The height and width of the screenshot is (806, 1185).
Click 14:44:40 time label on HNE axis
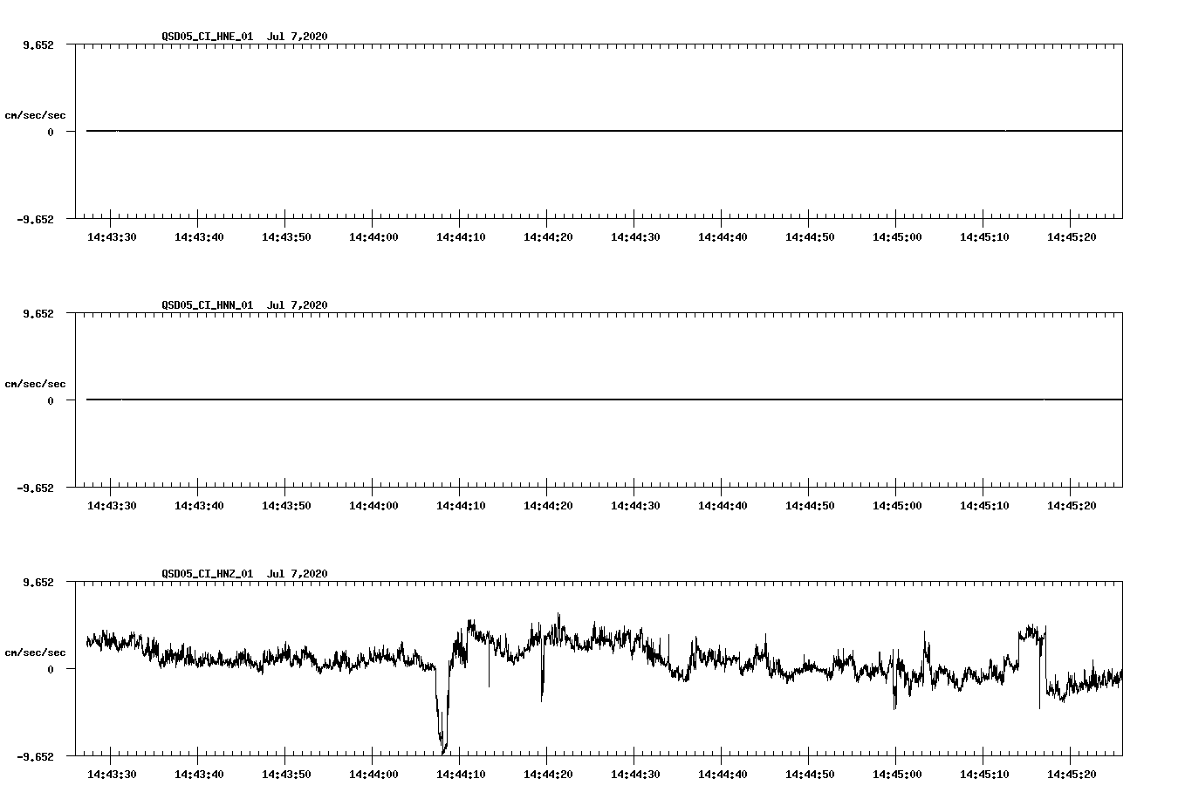click(x=723, y=237)
